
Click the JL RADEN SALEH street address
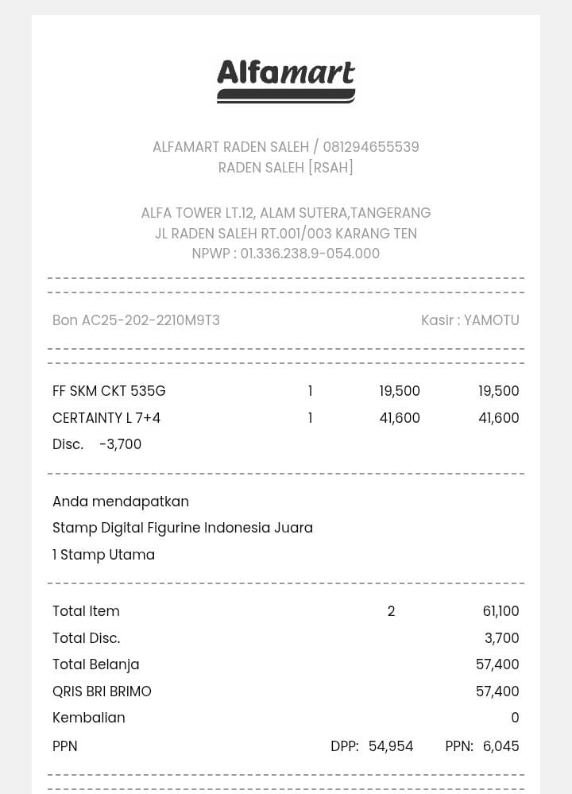pyautogui.click(x=286, y=234)
